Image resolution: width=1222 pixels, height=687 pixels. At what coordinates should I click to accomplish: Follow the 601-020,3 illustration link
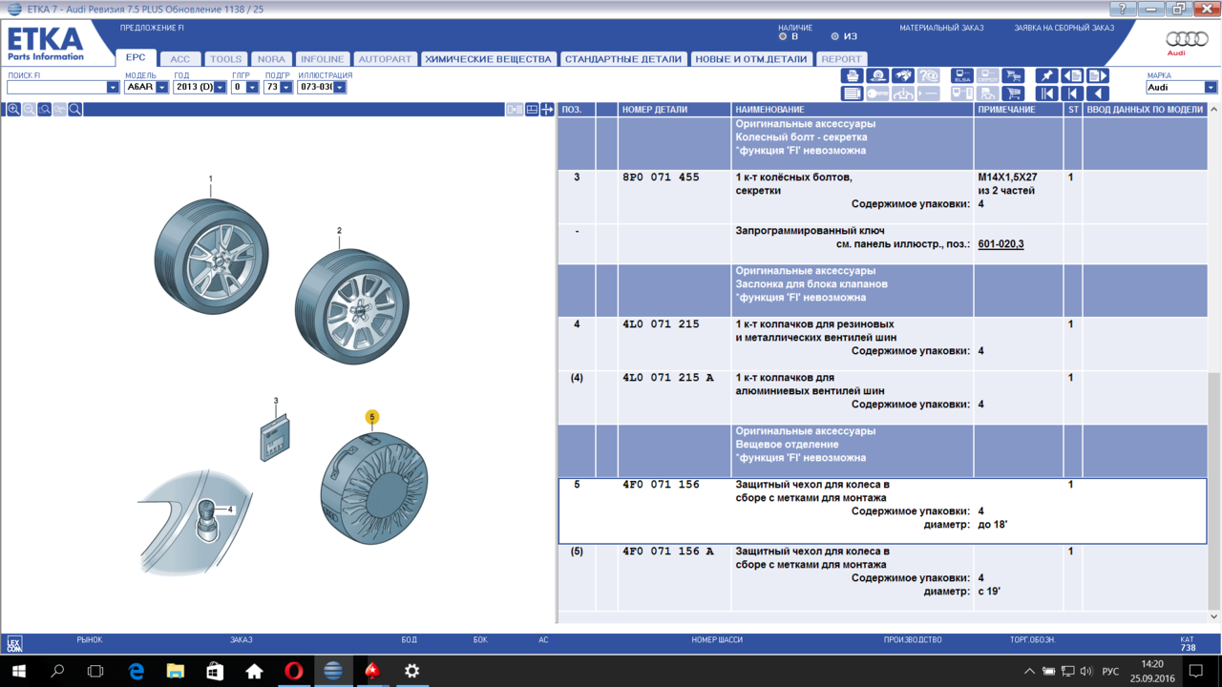pyautogui.click(x=1001, y=244)
